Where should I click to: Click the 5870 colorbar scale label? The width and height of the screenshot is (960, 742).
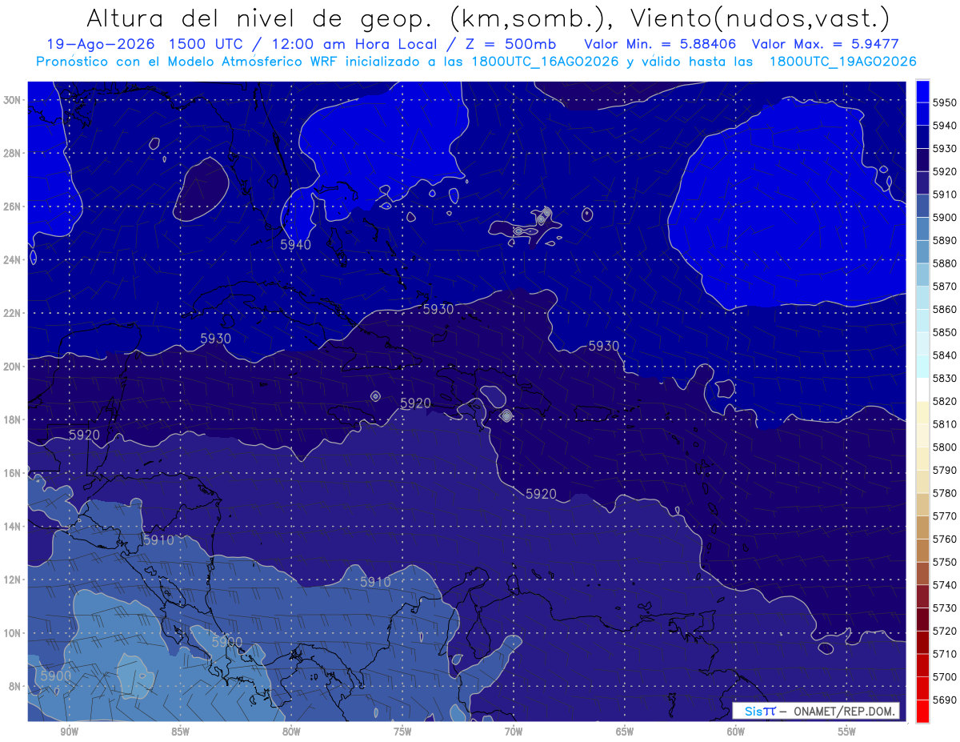pyautogui.click(x=945, y=286)
